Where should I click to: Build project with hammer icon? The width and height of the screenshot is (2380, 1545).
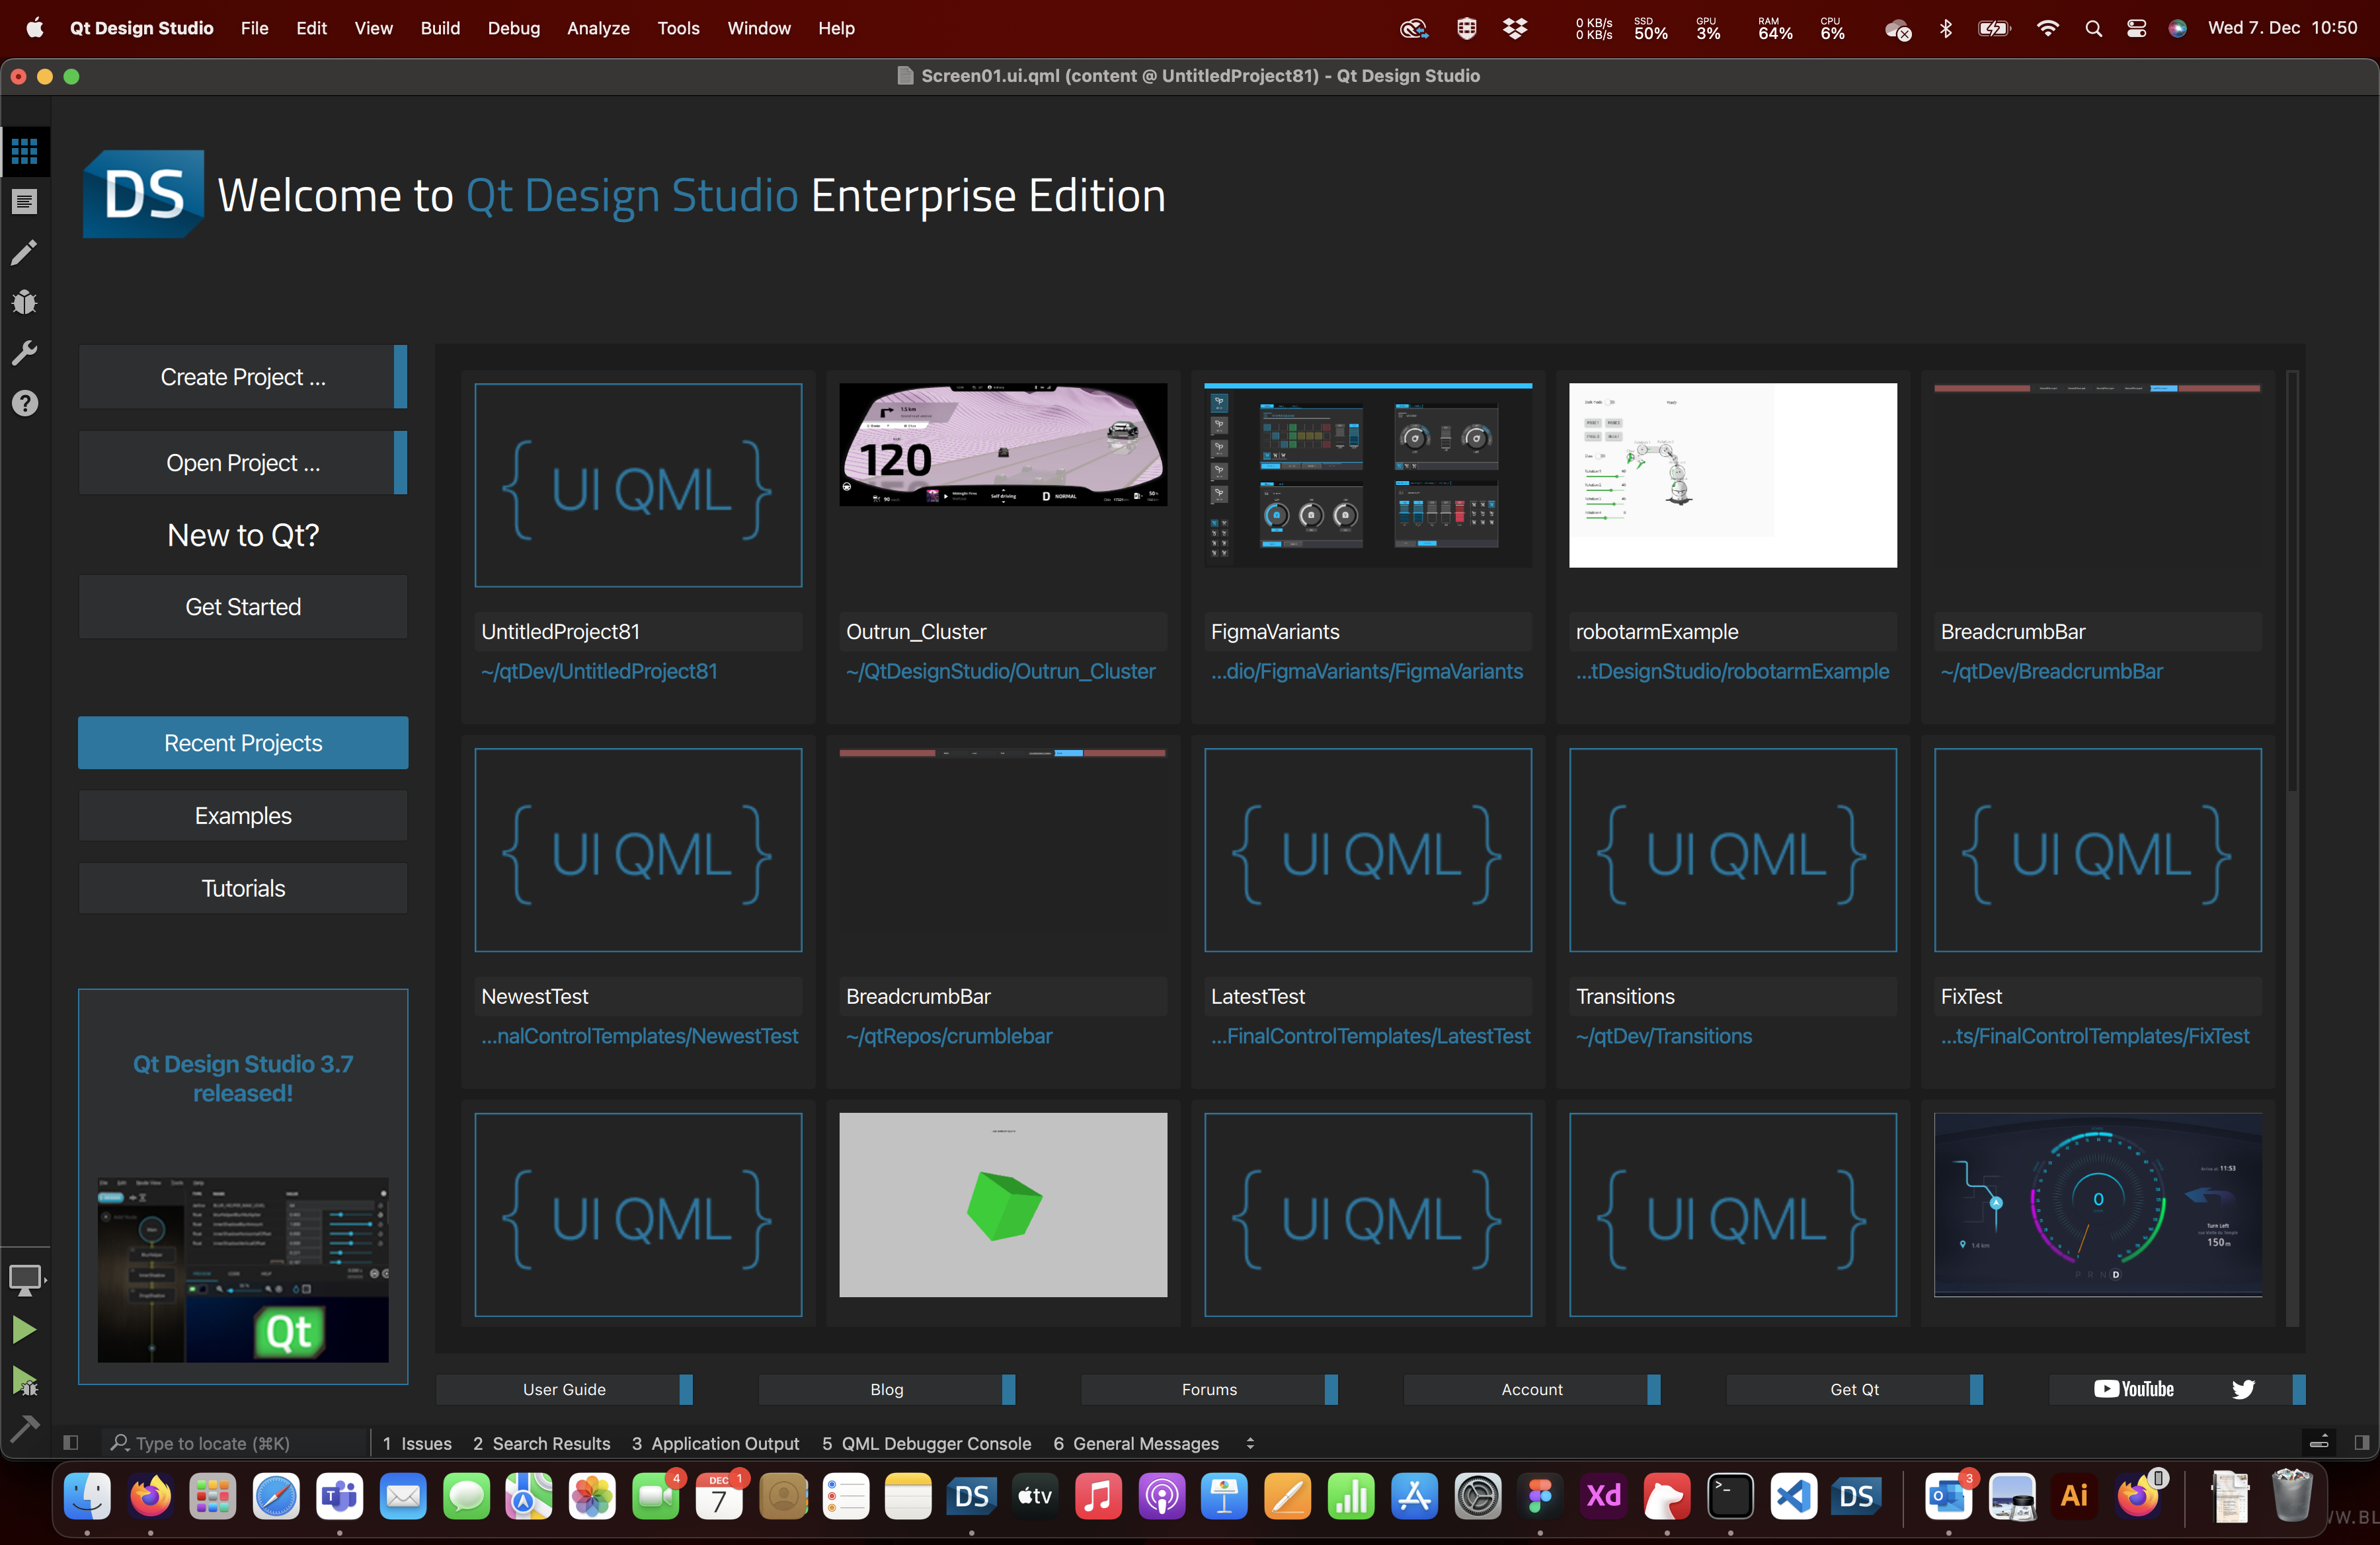point(24,1429)
